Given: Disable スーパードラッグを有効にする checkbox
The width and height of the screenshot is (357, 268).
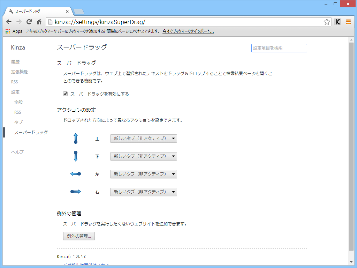Looking at the screenshot, I should tap(65, 94).
